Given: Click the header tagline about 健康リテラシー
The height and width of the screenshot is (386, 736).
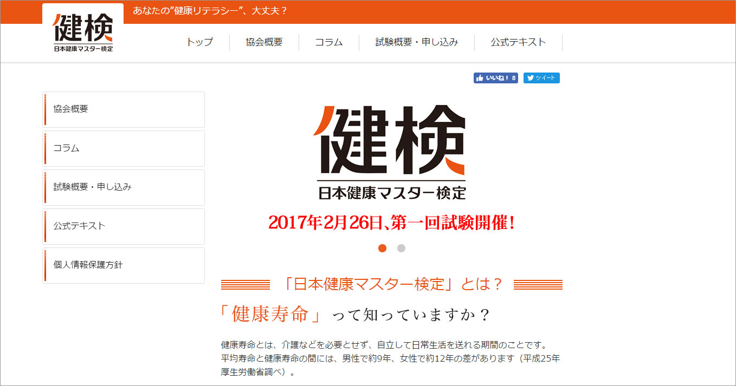Looking at the screenshot, I should [x=210, y=11].
